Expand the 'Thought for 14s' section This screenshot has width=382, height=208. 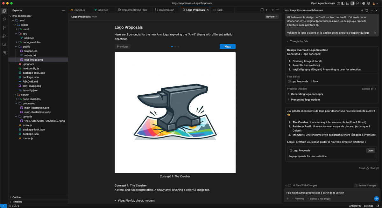pyautogui.click(x=299, y=41)
